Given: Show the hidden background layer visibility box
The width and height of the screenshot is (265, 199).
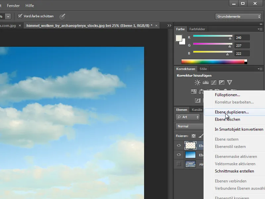Looking at the screenshot, I should tap(179, 164).
